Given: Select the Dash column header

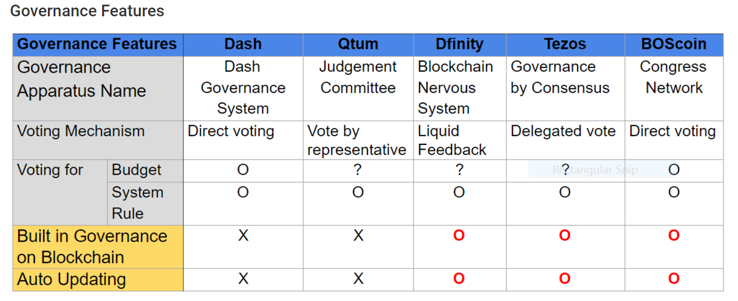Looking at the screenshot, I should pyautogui.click(x=243, y=44).
